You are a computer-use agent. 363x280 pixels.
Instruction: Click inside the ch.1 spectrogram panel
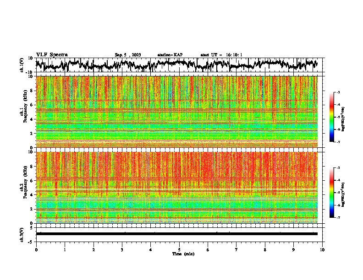[176, 112]
